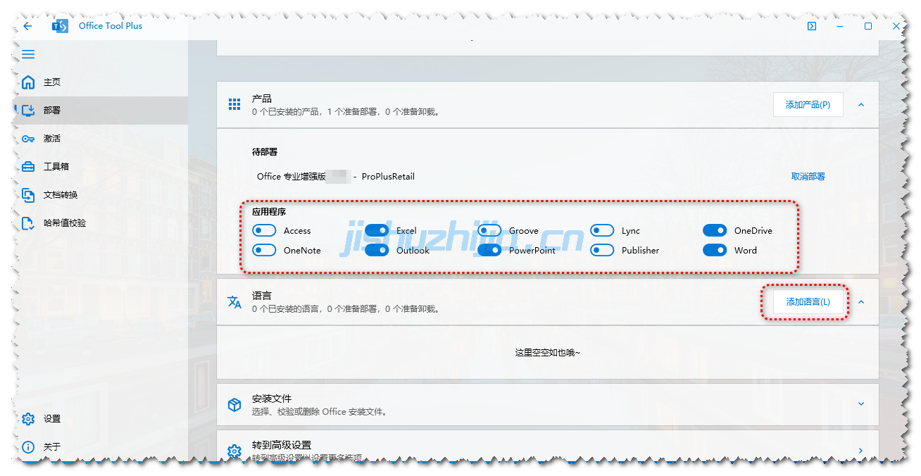Screen dimensions: 921x476
Task: Click the 文档转换 convert icon
Action: (x=28, y=195)
